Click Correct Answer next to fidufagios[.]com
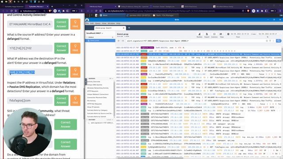283x159 pixels. 61,100
